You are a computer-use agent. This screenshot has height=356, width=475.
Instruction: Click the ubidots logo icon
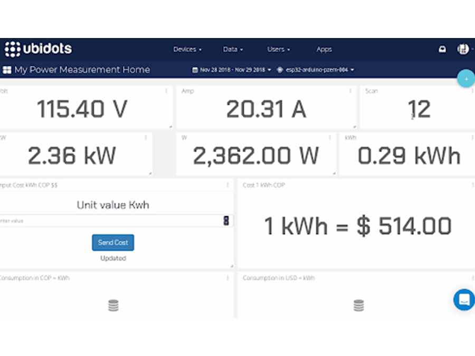click(12, 49)
